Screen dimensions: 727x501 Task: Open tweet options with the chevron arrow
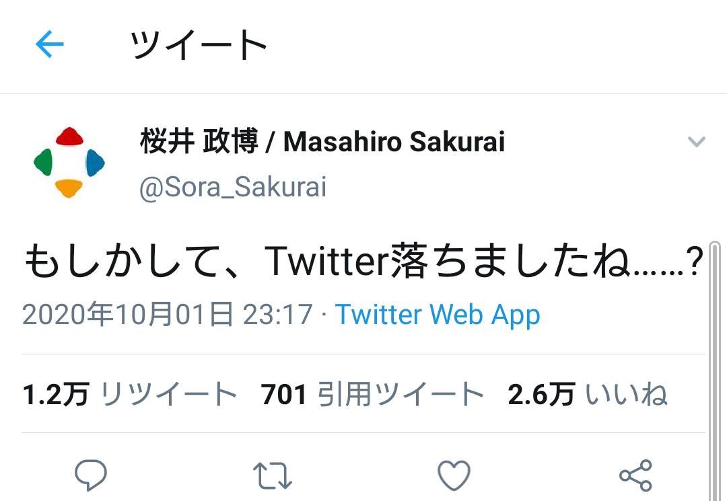coord(696,142)
